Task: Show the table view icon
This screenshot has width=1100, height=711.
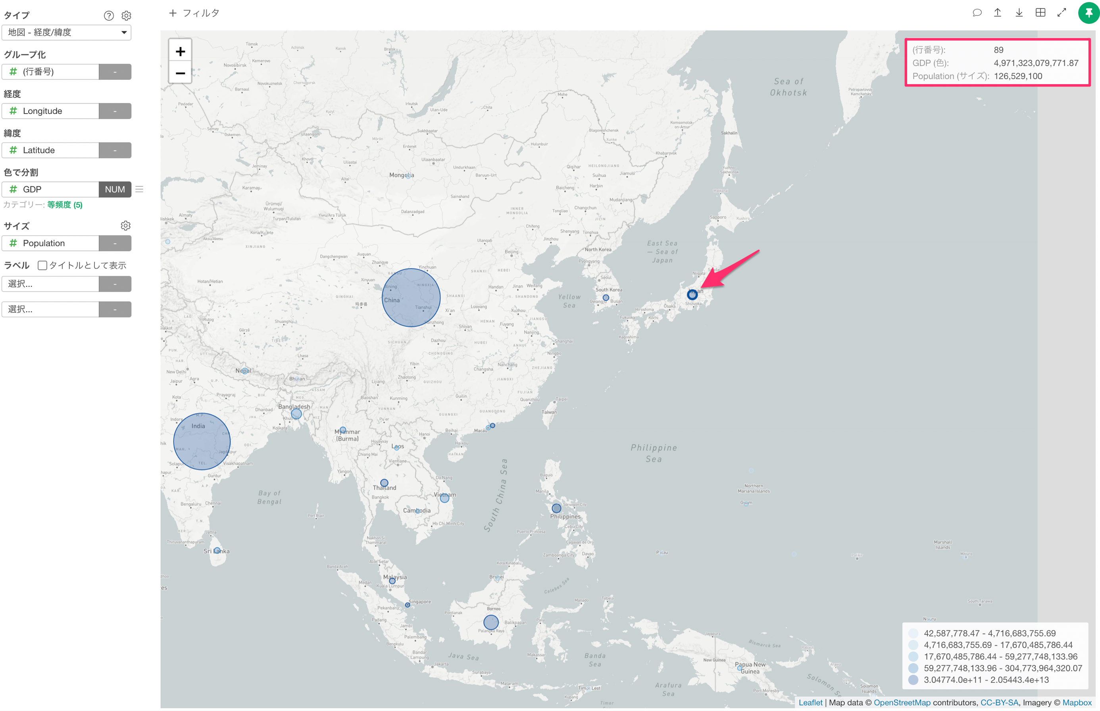Action: pyautogui.click(x=1040, y=13)
